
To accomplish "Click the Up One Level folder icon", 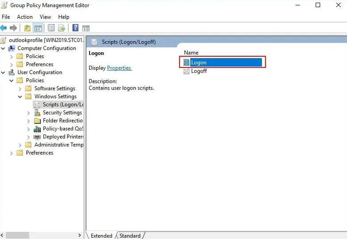I will click(x=28, y=28).
